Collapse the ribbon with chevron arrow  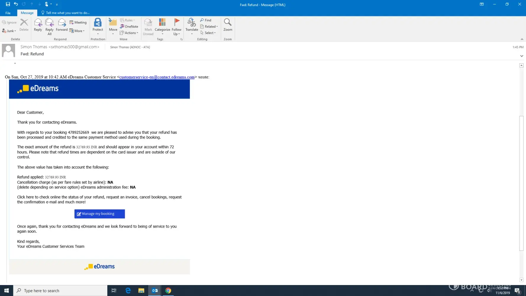tap(522, 39)
